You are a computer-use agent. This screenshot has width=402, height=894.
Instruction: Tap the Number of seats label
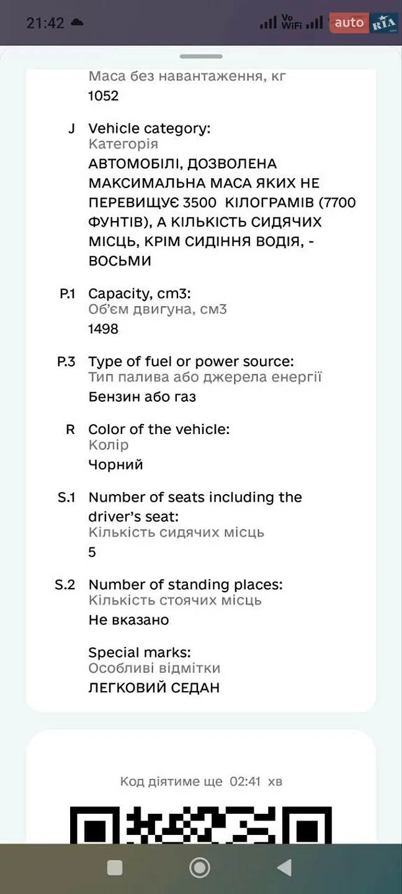195,507
